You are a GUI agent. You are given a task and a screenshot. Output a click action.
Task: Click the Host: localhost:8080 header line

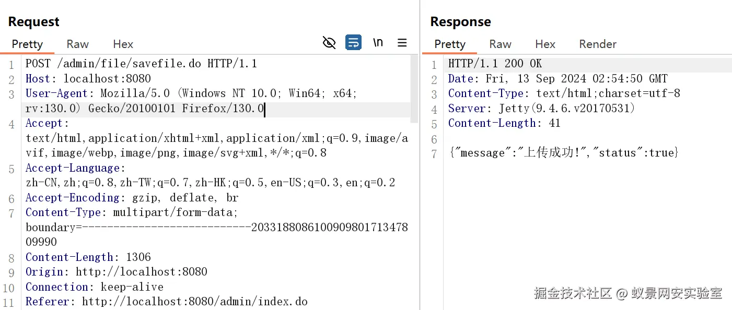88,79
